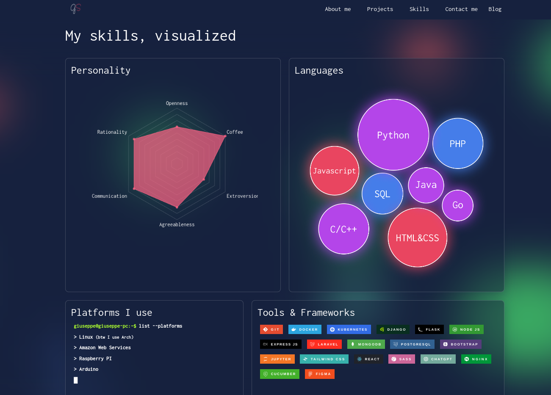Click the GS logo in the header
The image size is (551, 395).
click(75, 8)
